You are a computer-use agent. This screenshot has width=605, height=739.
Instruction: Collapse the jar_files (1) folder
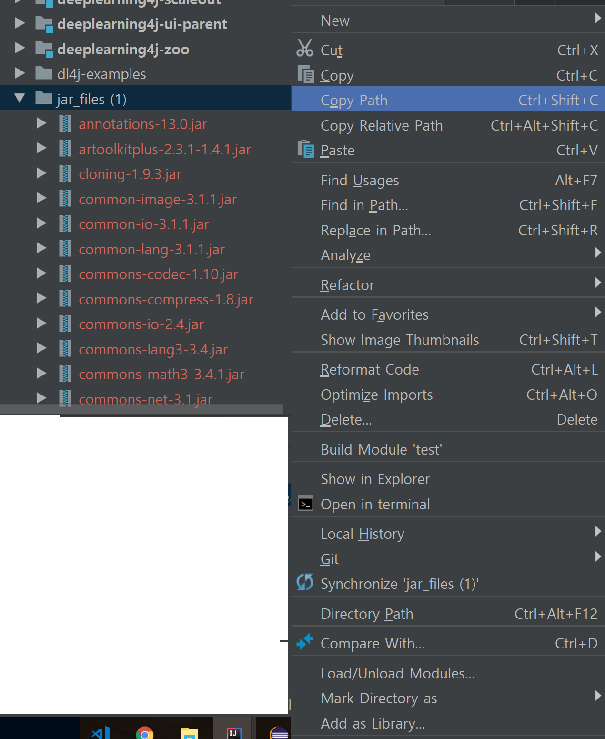pos(20,99)
